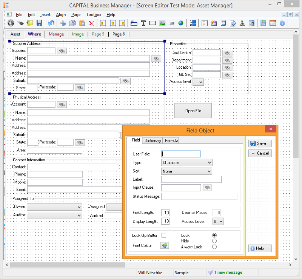Click the Department lookup binoculars button
302x279 pixels.
click(x=227, y=60)
